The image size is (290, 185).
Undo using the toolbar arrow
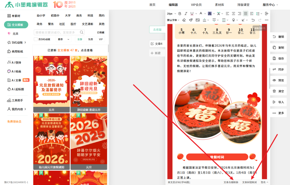click(x=253, y=20)
